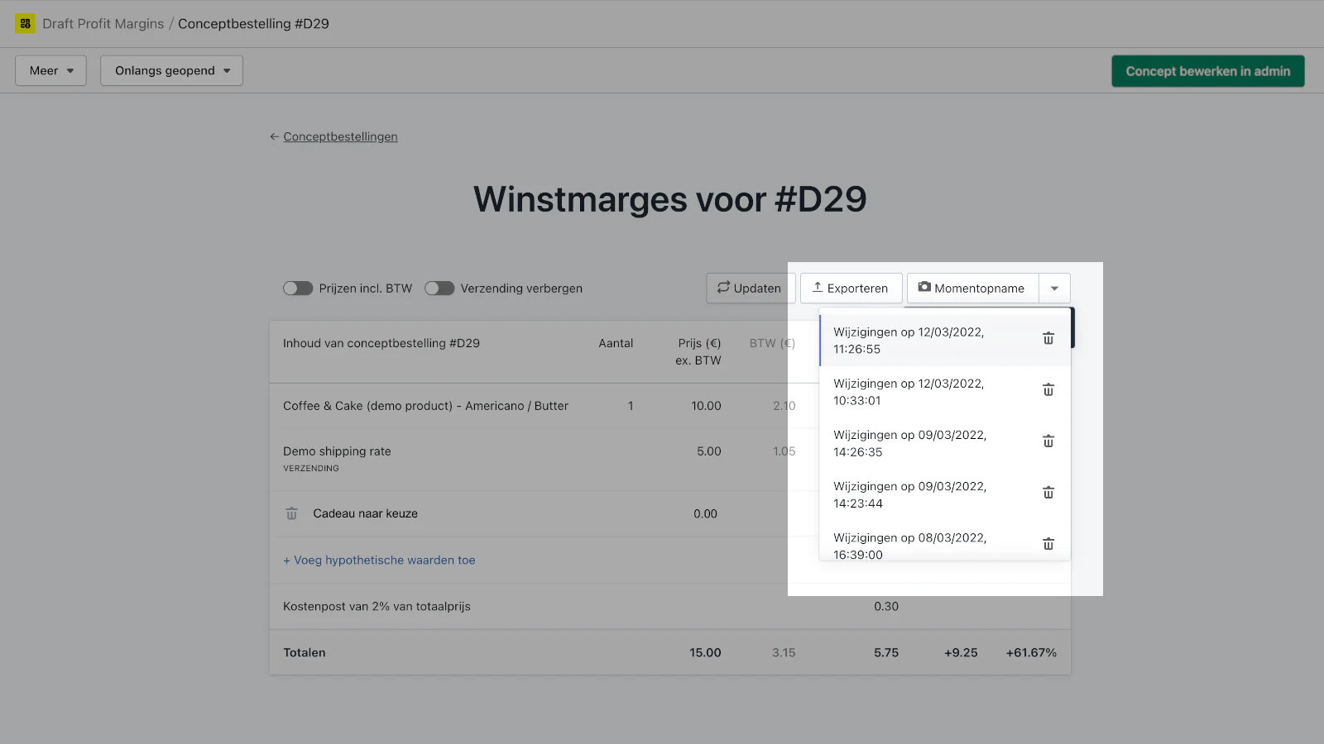Open the Meer dropdown
The image size is (1324, 744).
[x=50, y=70]
